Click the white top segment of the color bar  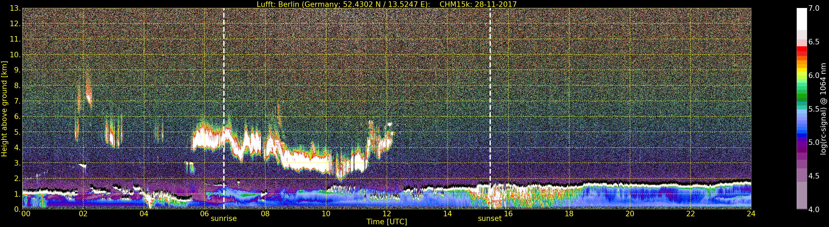coord(802,19)
